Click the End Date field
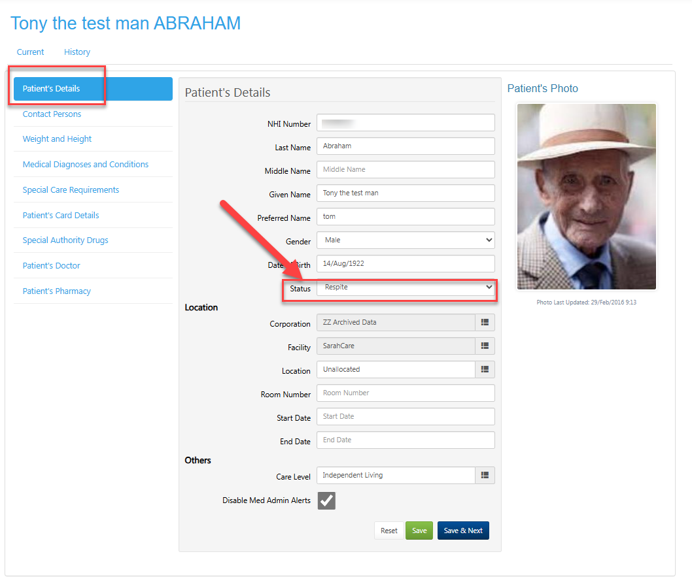 406,440
